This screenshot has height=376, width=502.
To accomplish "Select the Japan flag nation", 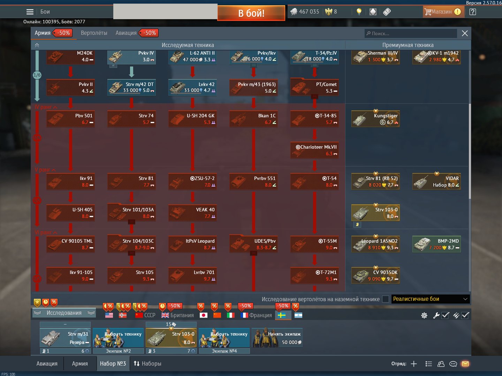I will 204,315.
